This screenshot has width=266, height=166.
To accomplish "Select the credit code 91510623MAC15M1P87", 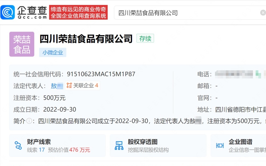I will 101,74.
